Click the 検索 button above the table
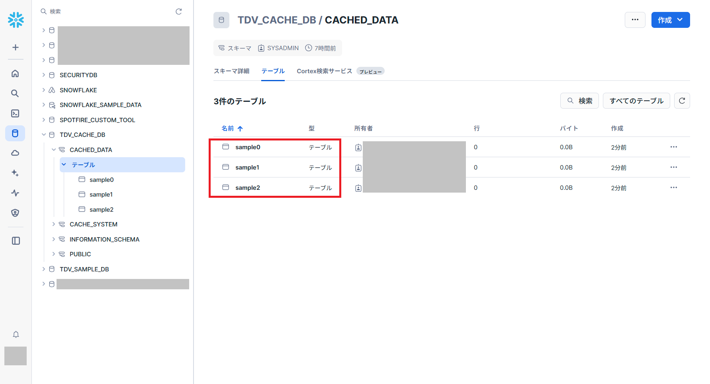Viewport: 710px width, 384px height. tap(579, 101)
